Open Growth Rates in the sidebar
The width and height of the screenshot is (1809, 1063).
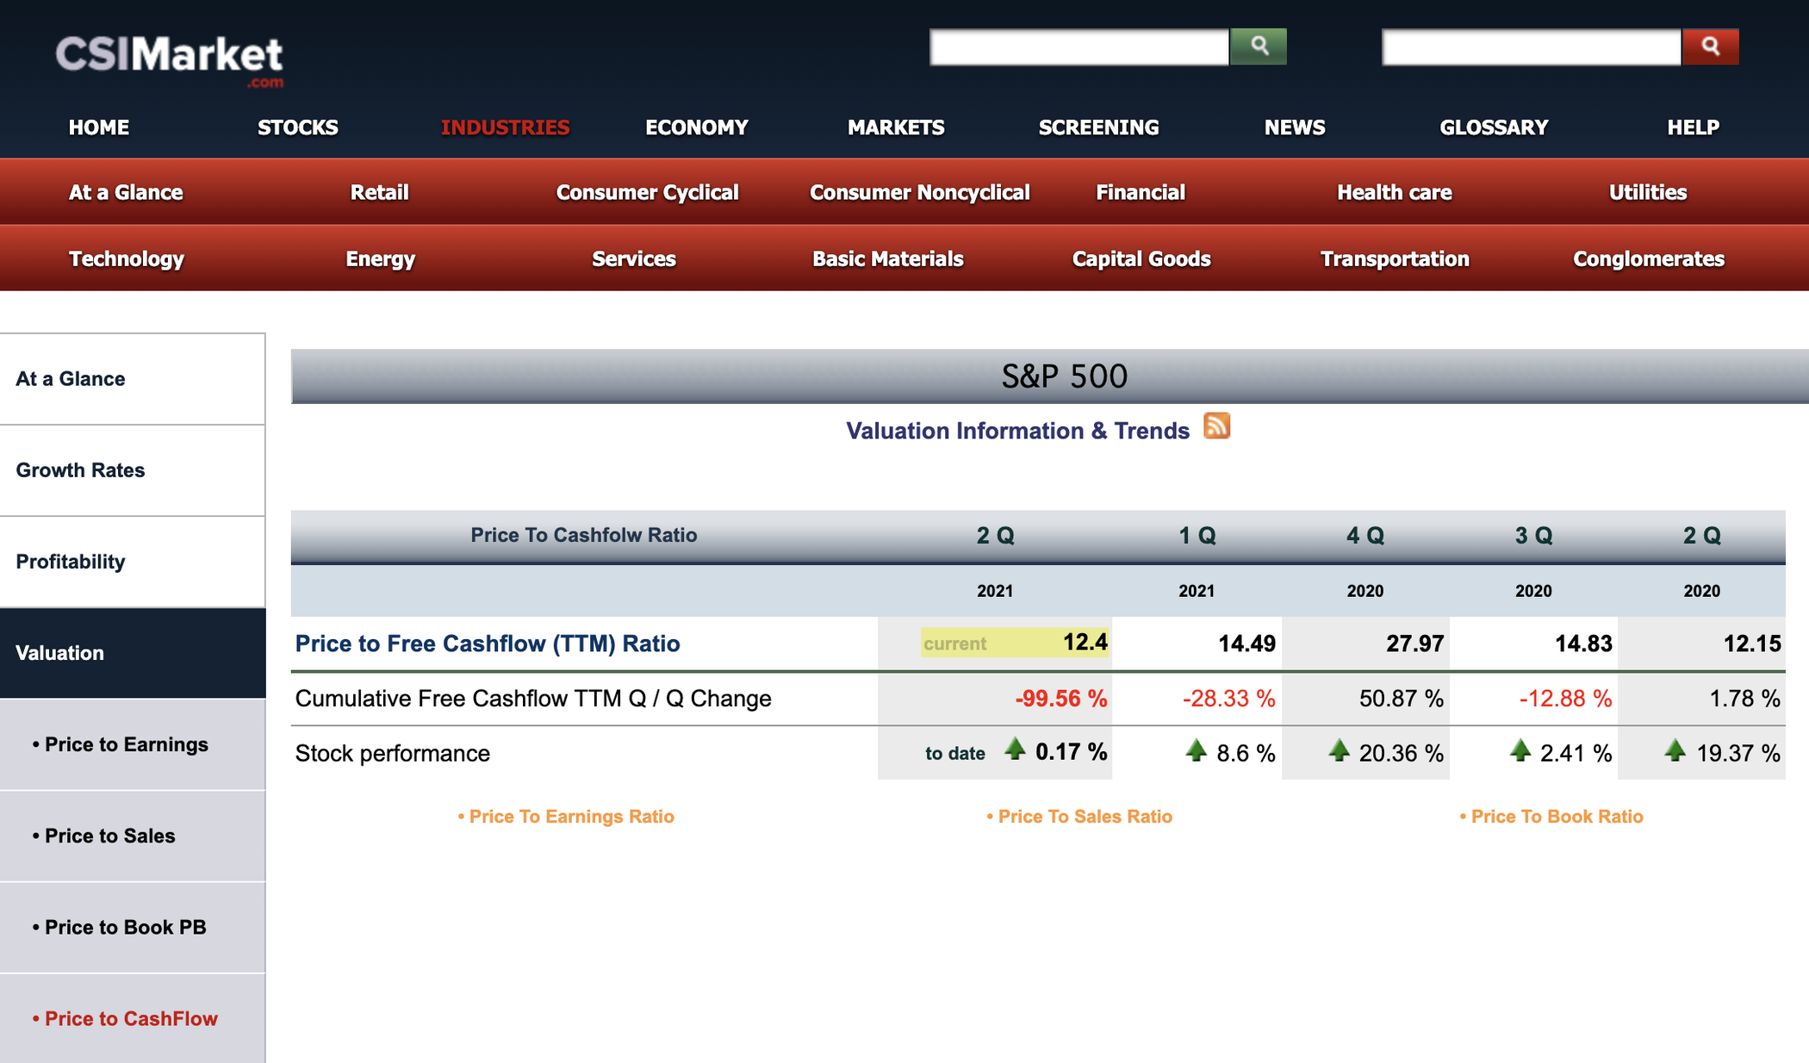133,470
